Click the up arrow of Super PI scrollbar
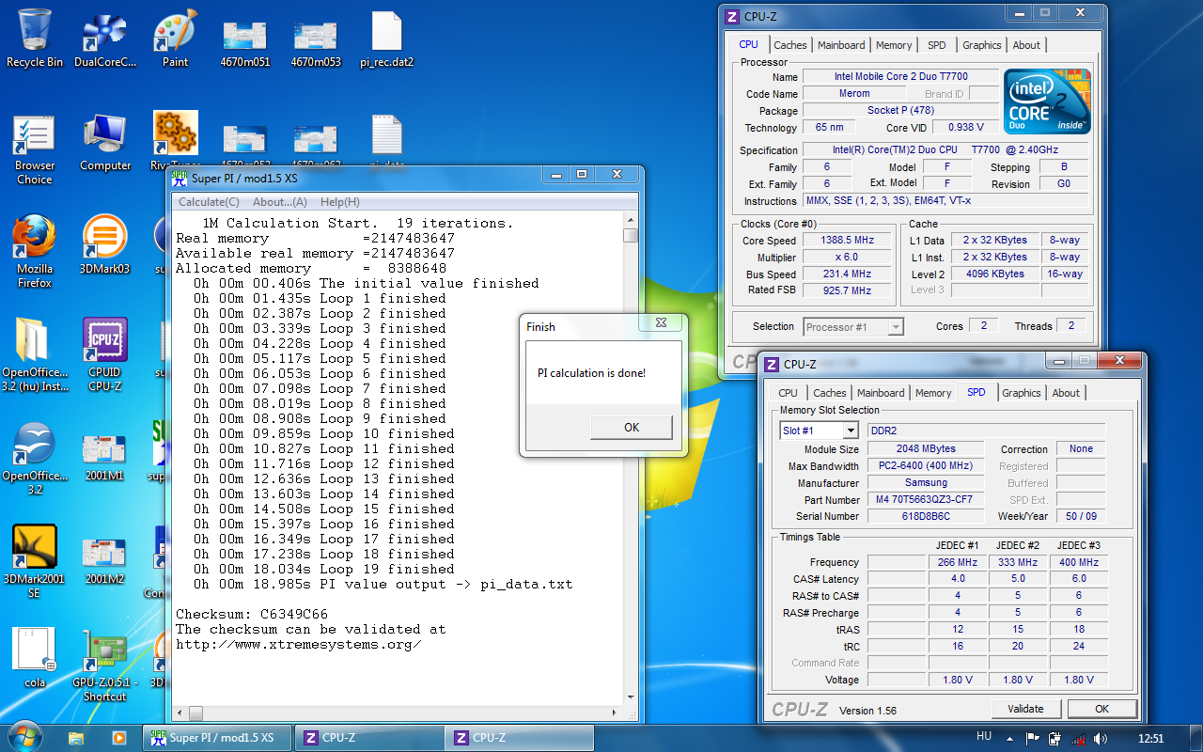Image resolution: width=1203 pixels, height=752 pixels. pyautogui.click(x=630, y=221)
